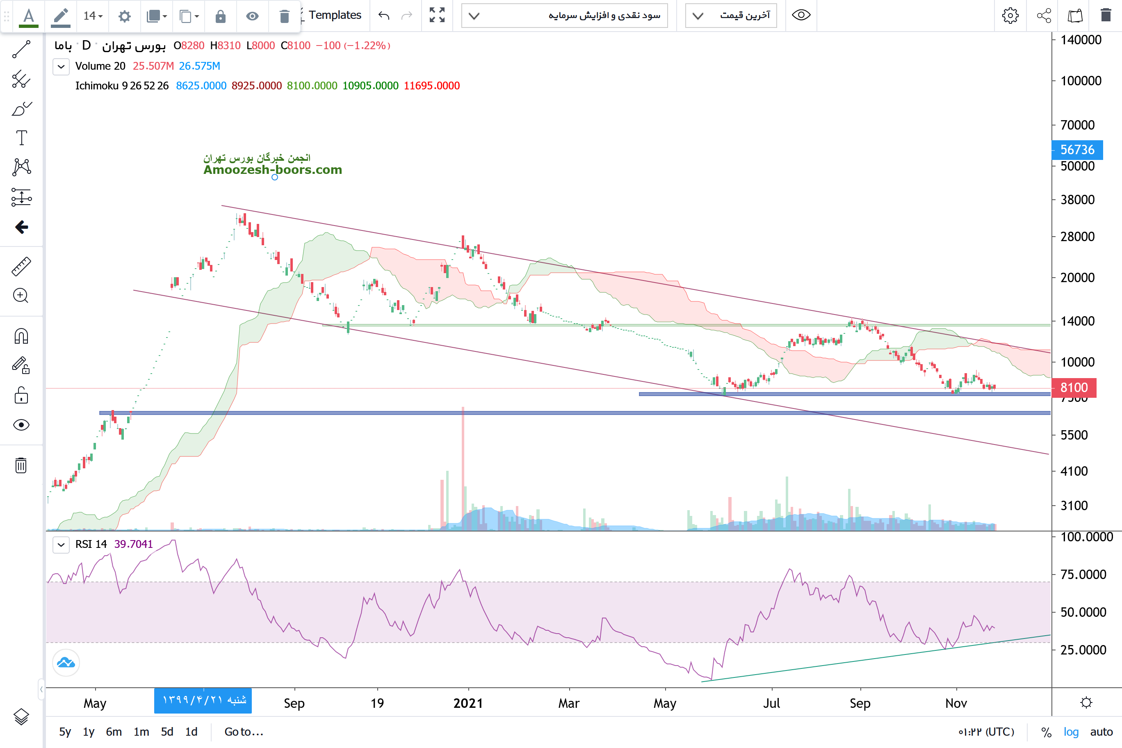
Task: Open the text color picker A
Action: 29,16
